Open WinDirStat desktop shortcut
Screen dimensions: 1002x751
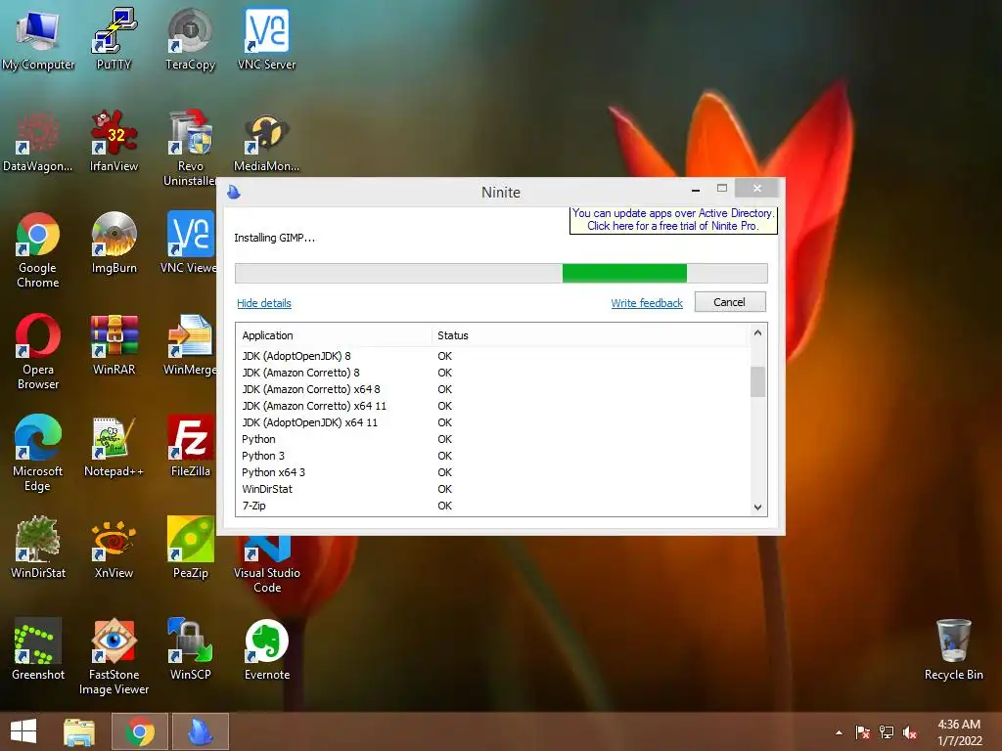pyautogui.click(x=38, y=548)
